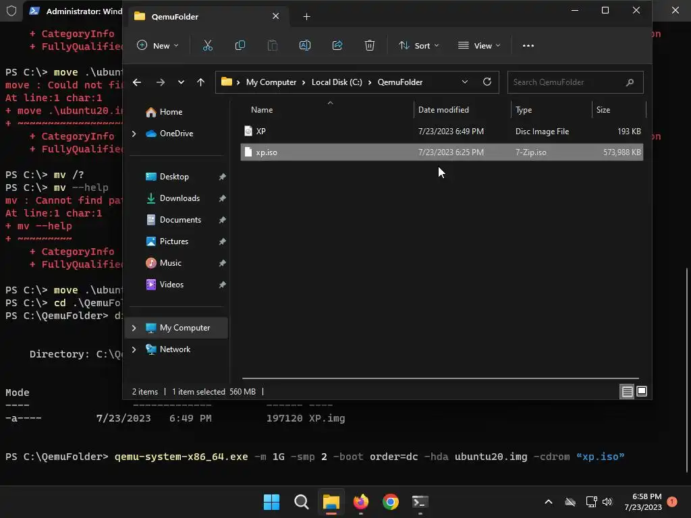The height and width of the screenshot is (518, 691).
Task: Click the Search QemuFolder box
Action: tap(575, 82)
